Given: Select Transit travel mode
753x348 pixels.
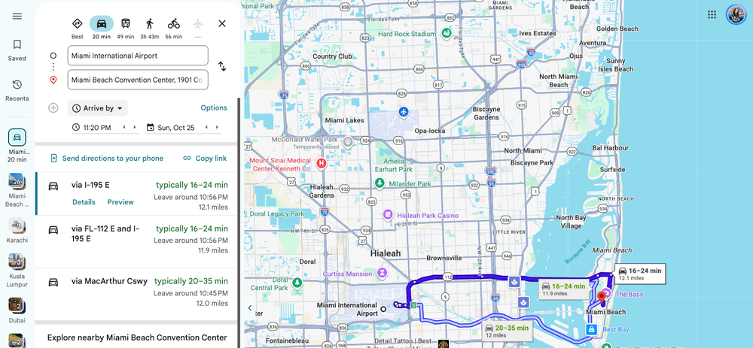Looking at the screenshot, I should [125, 28].
